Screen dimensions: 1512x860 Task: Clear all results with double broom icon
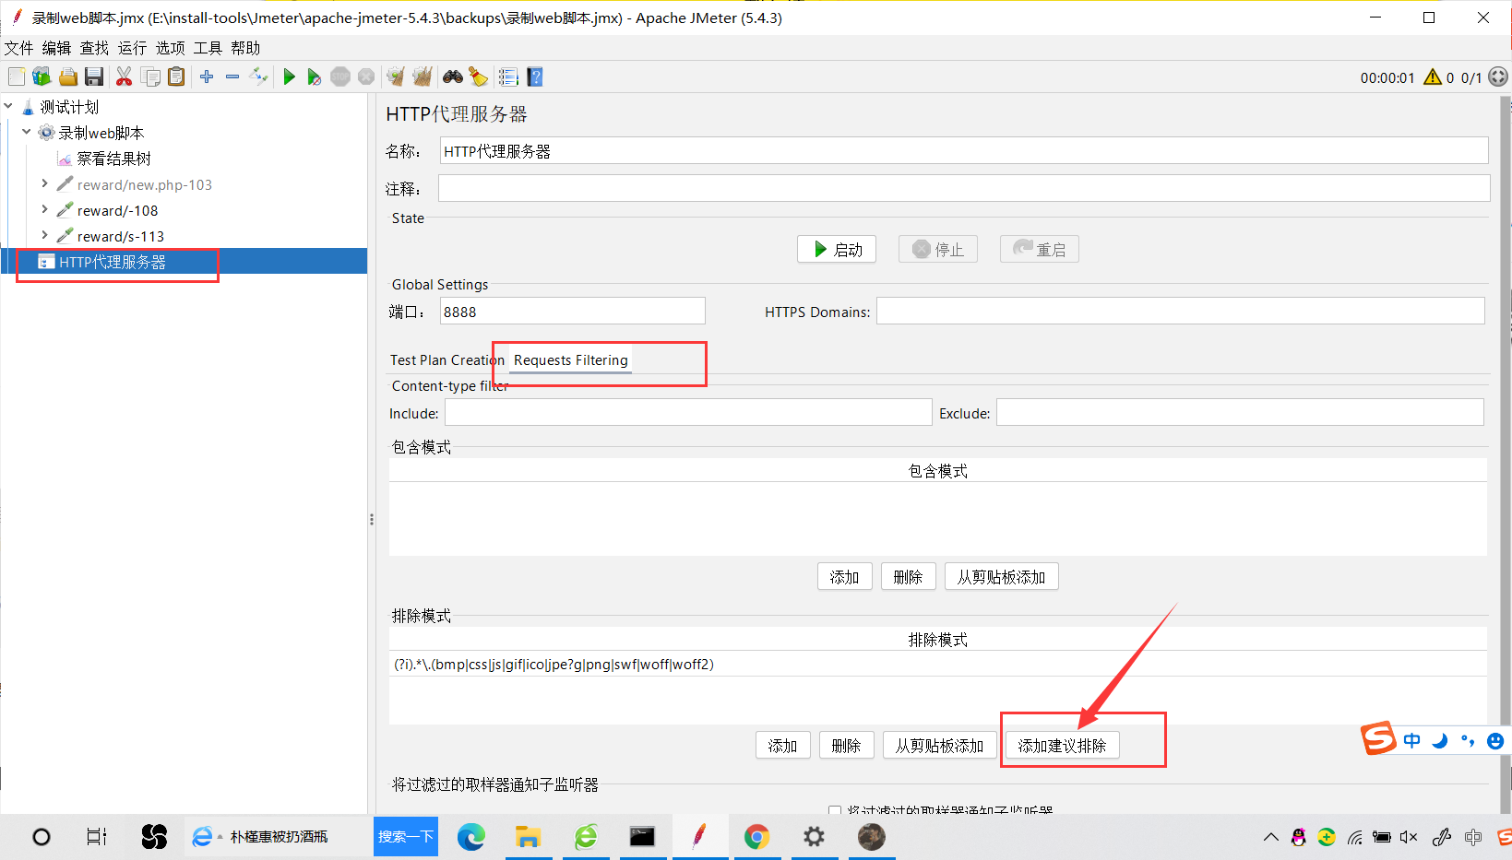click(x=423, y=77)
